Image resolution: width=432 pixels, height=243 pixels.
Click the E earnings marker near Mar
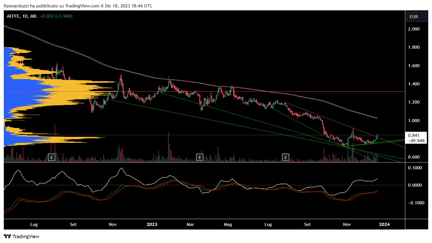200,157
